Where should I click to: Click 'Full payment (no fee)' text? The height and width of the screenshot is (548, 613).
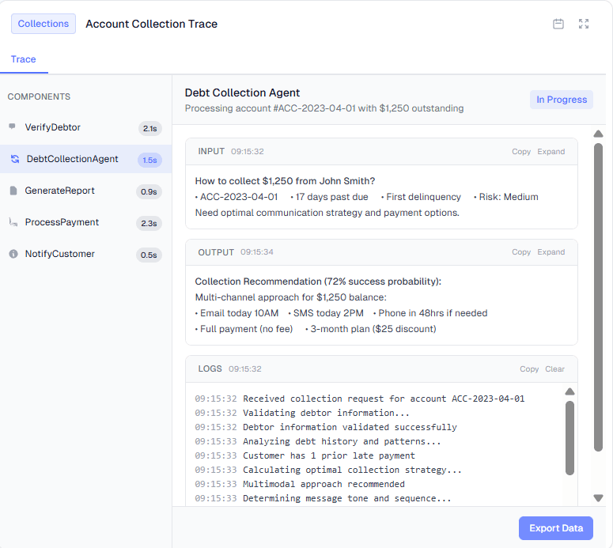tap(246, 329)
